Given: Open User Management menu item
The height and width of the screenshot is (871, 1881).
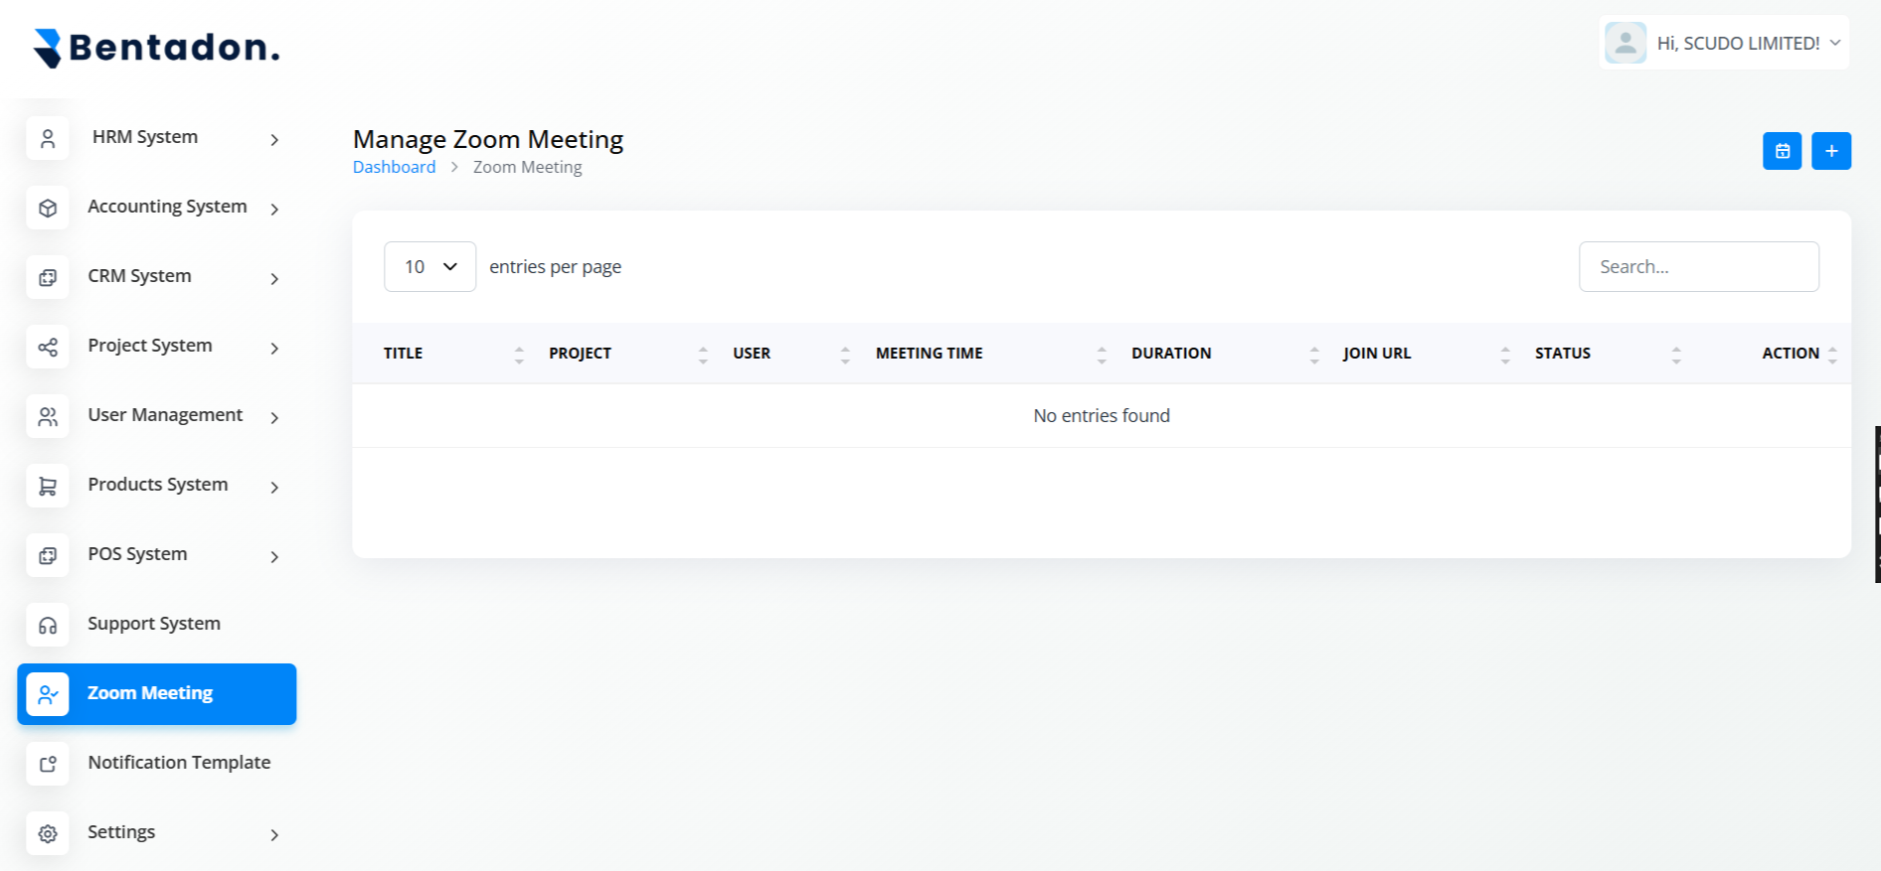Looking at the screenshot, I should (157, 416).
